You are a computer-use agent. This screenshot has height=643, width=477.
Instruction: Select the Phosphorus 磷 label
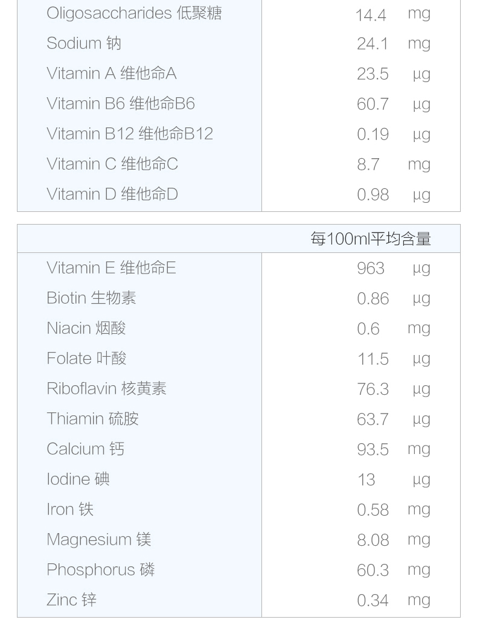pos(101,570)
